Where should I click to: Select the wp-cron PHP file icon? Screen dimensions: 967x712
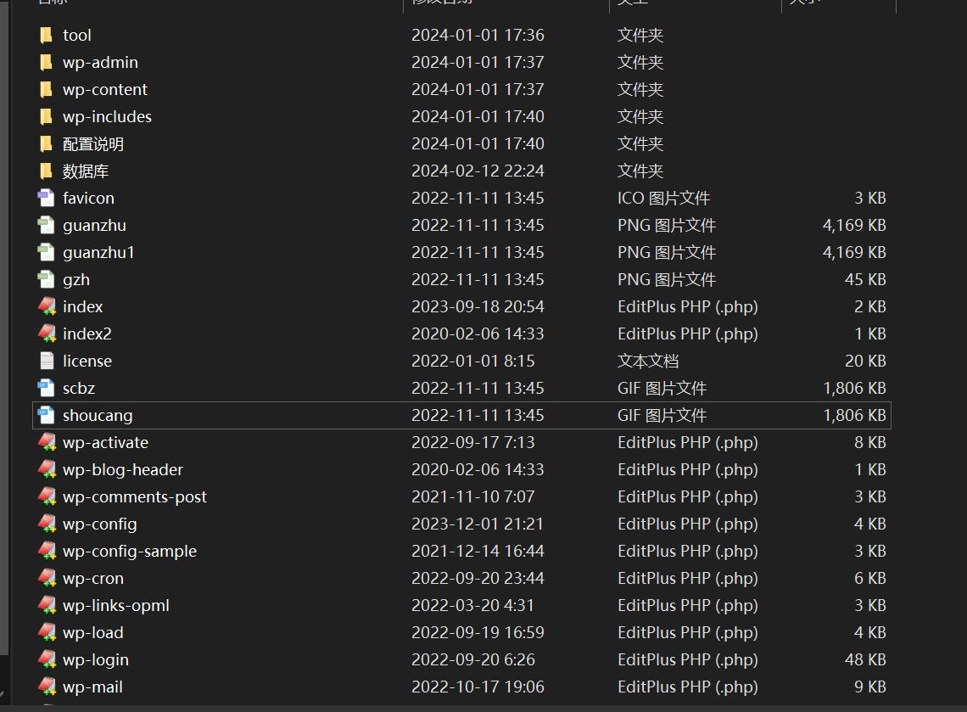tap(46, 578)
